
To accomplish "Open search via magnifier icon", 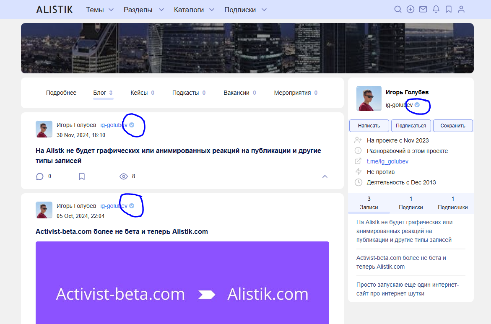I will coord(398,9).
